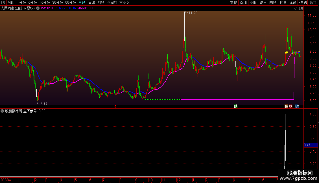Click the 复权 button
Image resolution: width=319 pixels, height=183 pixels.
[x=233, y=3]
